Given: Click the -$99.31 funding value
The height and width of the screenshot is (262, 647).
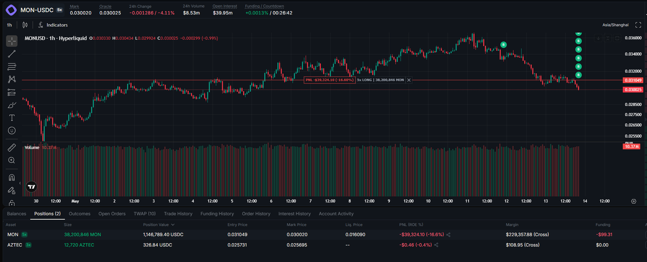Looking at the screenshot, I should [x=604, y=235].
